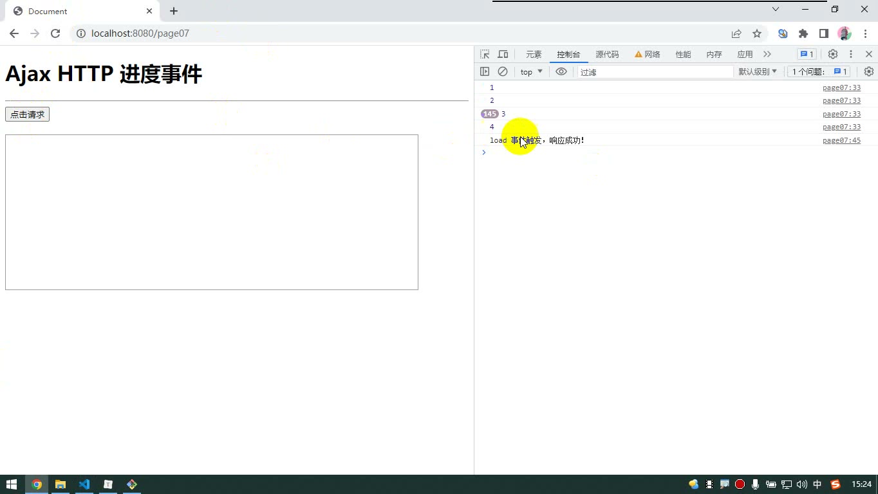
Task: Open the Chrome three-dot menu
Action: (864, 33)
